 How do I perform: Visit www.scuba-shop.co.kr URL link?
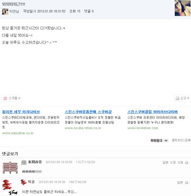point(83,128)
